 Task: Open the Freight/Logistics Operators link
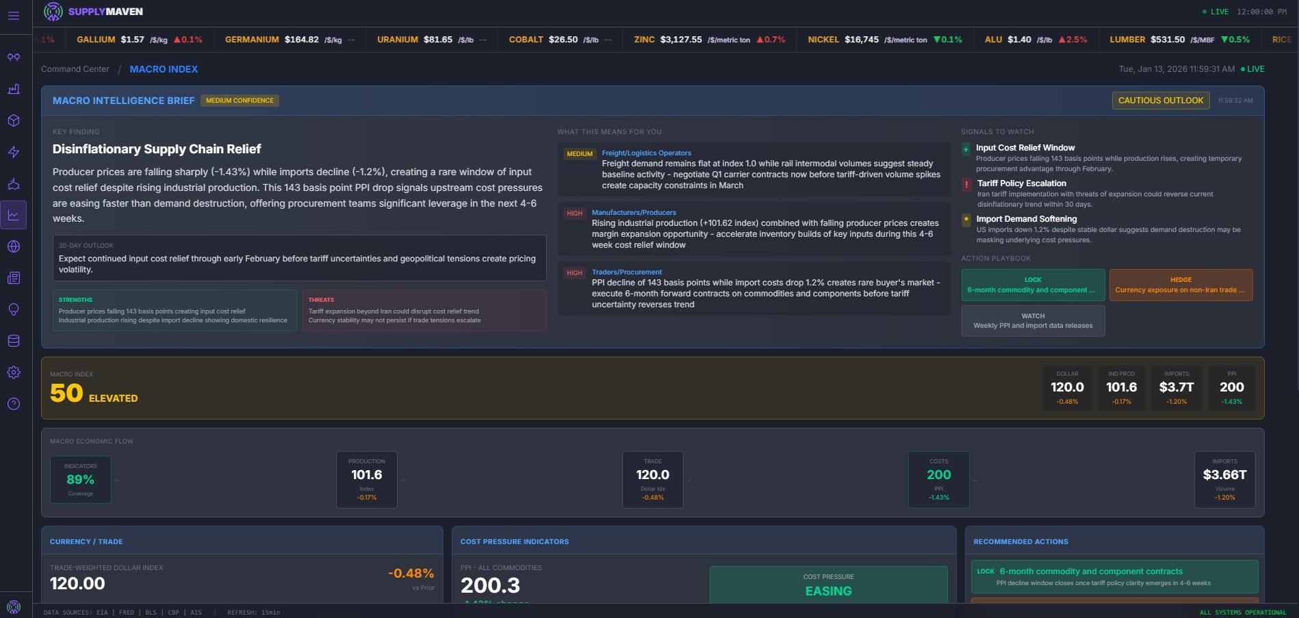point(645,153)
